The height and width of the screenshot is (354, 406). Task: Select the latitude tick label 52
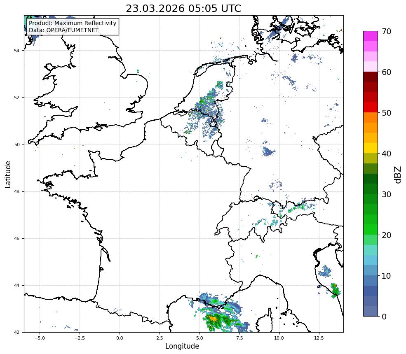16,98
